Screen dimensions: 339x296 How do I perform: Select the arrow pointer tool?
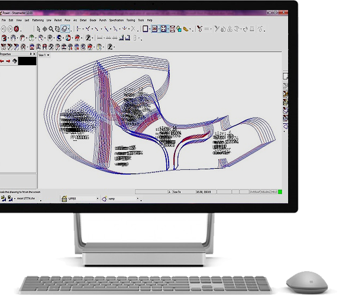point(38,29)
